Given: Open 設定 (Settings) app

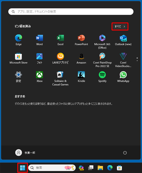Looking at the screenshot, I should click(x=18, y=77).
